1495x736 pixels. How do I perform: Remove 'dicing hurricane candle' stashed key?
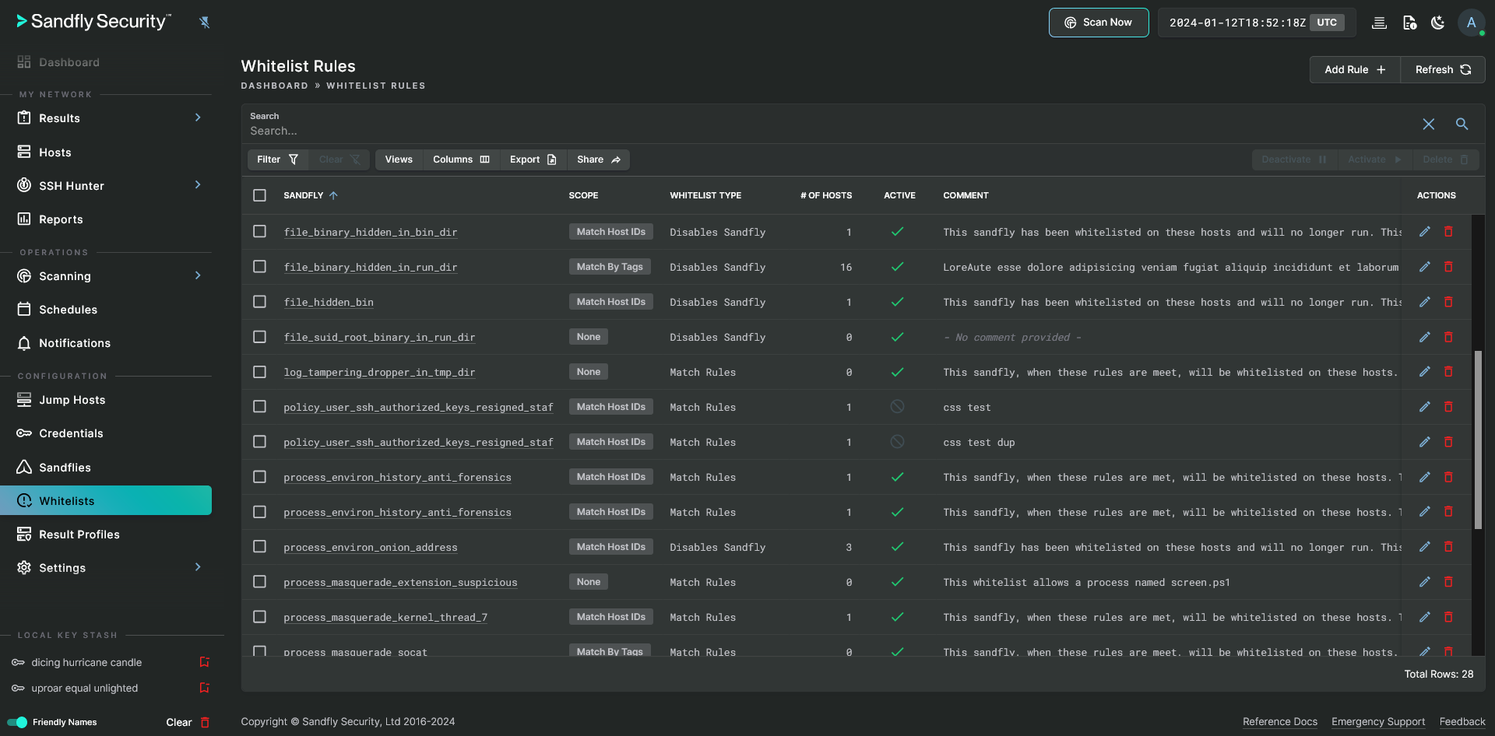(205, 662)
